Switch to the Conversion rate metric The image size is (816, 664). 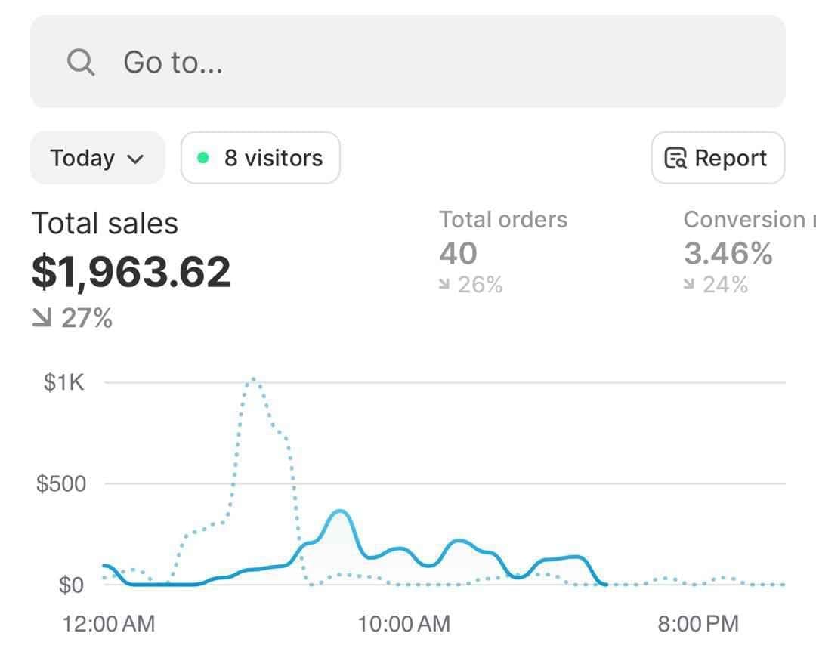point(743,220)
